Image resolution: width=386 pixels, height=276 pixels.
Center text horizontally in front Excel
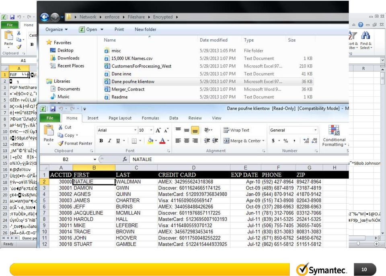[x=187, y=141]
